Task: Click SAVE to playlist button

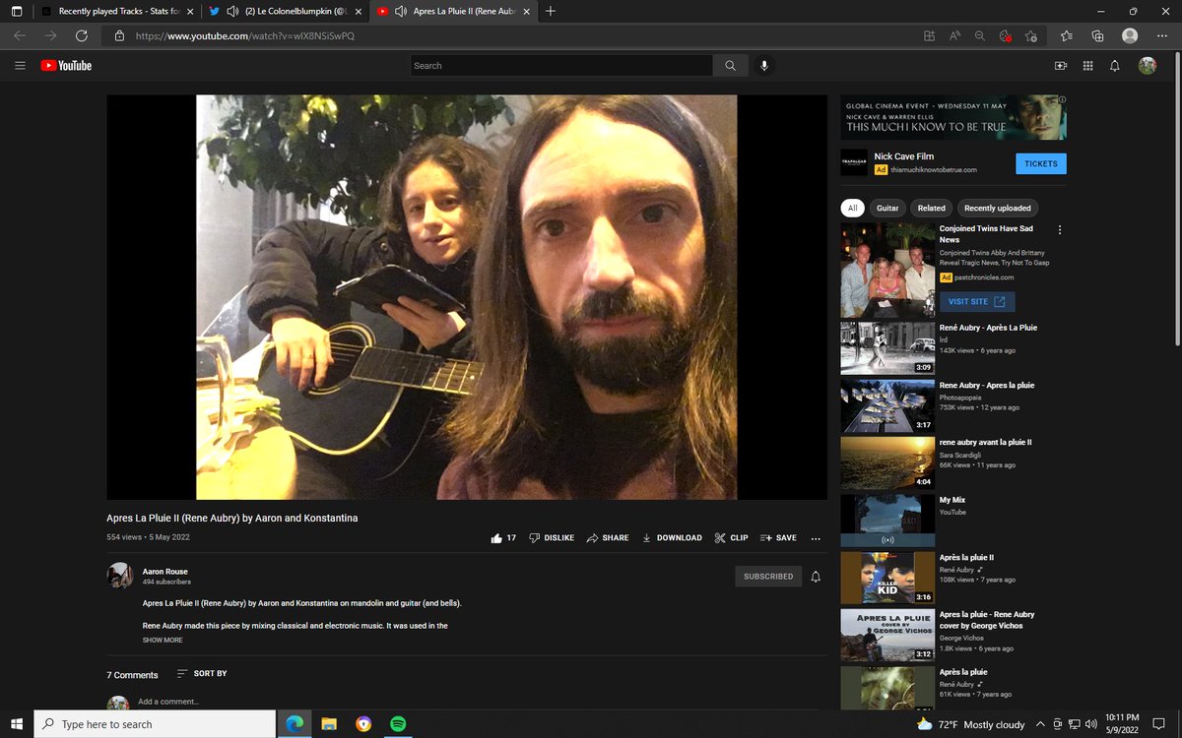Action: (x=778, y=538)
